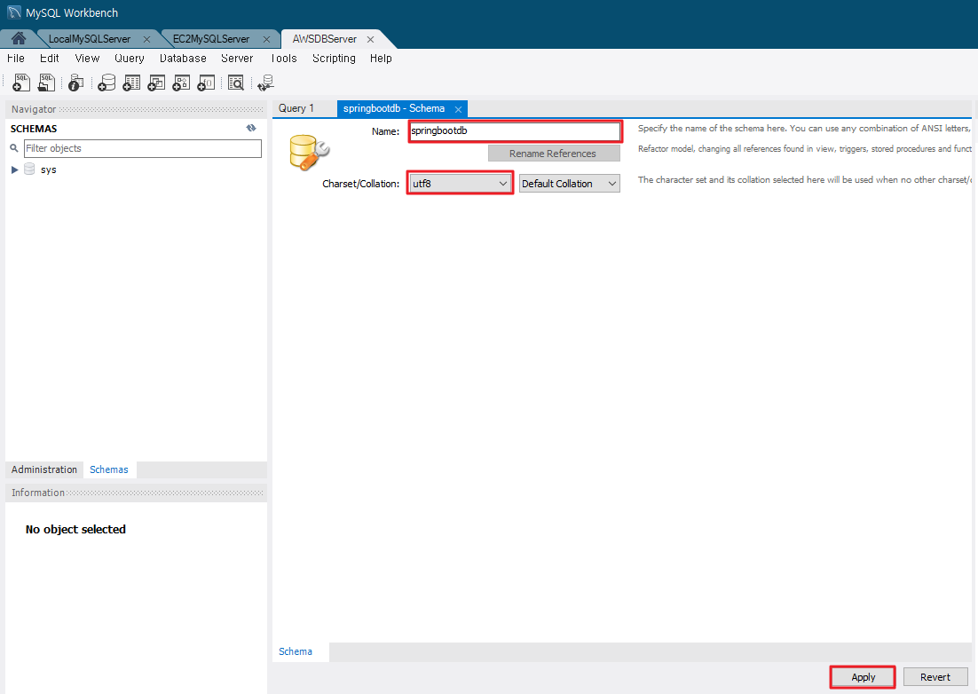Refresh the SCHEMAS list icon
This screenshot has width=978, height=694.
pos(251,128)
